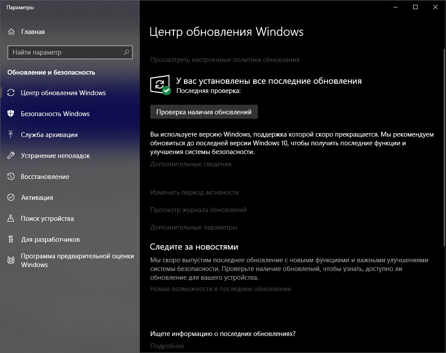
Task: Open Новые возможности в последнем обновлении link
Action: click(x=221, y=289)
